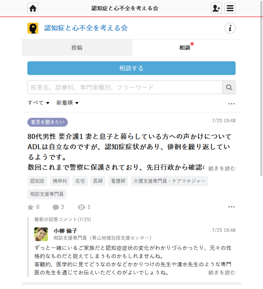Select the 相談 tab

coord(186,48)
